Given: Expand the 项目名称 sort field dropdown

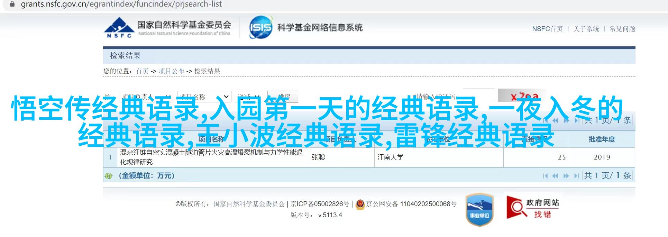Looking at the screenshot, I should 204,97.
